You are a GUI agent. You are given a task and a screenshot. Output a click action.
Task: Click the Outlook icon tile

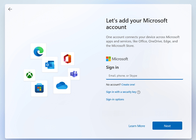[50, 64]
